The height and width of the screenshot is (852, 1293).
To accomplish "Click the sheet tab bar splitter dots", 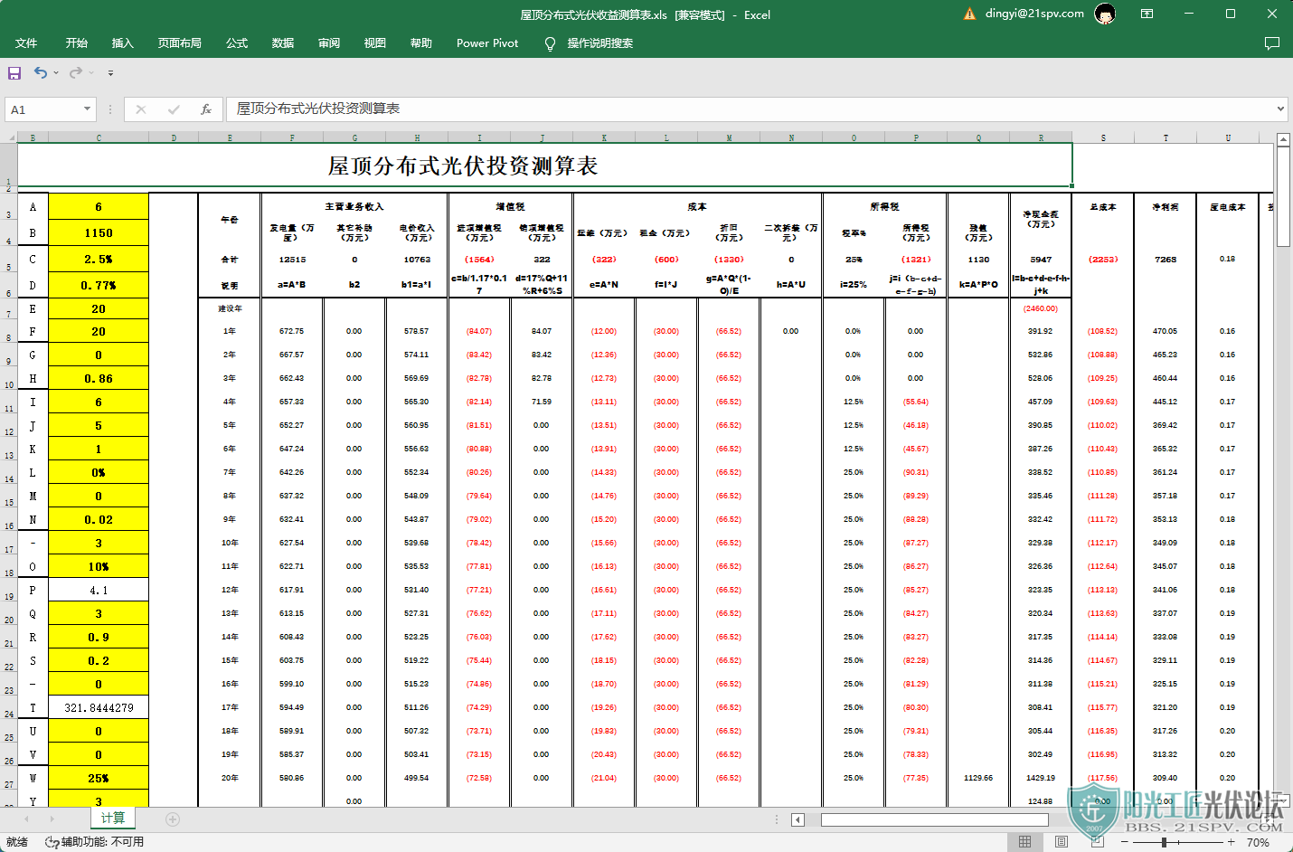I will [777, 819].
